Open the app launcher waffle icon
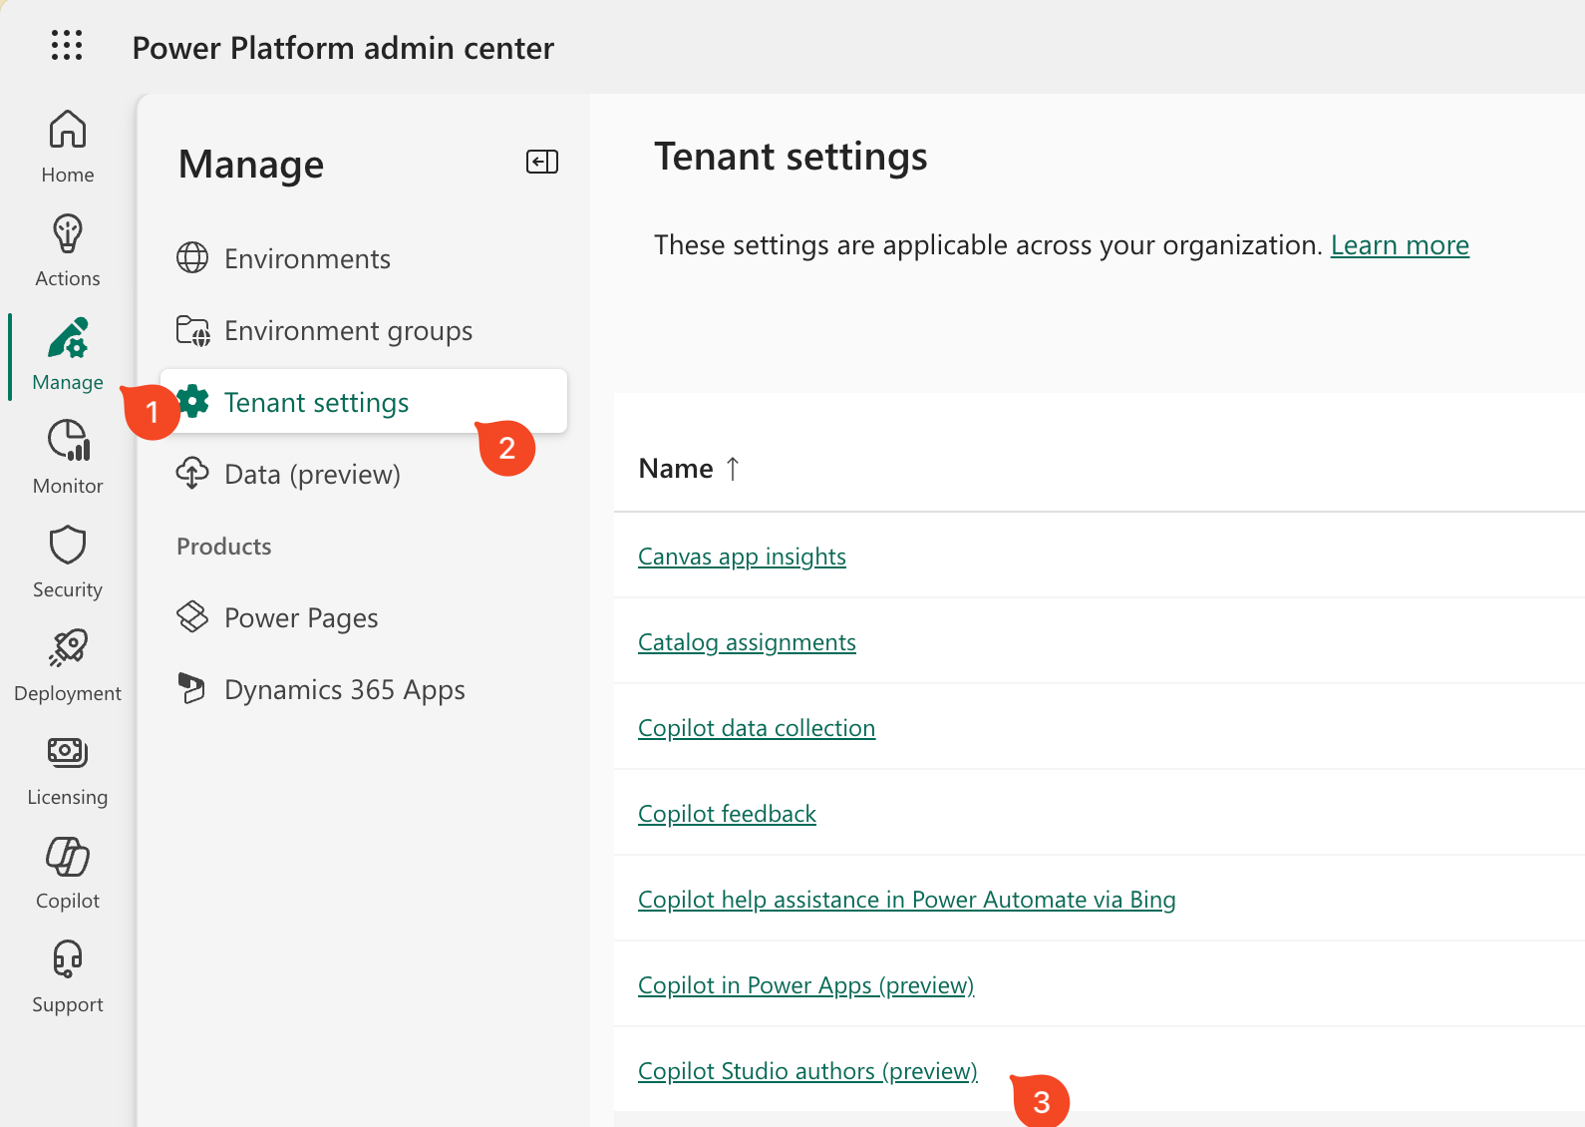This screenshot has width=1585, height=1127. pyautogui.click(x=67, y=45)
